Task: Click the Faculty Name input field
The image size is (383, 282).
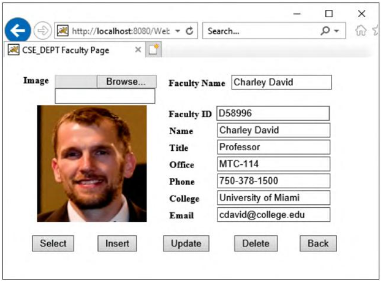Action: pyautogui.click(x=281, y=82)
